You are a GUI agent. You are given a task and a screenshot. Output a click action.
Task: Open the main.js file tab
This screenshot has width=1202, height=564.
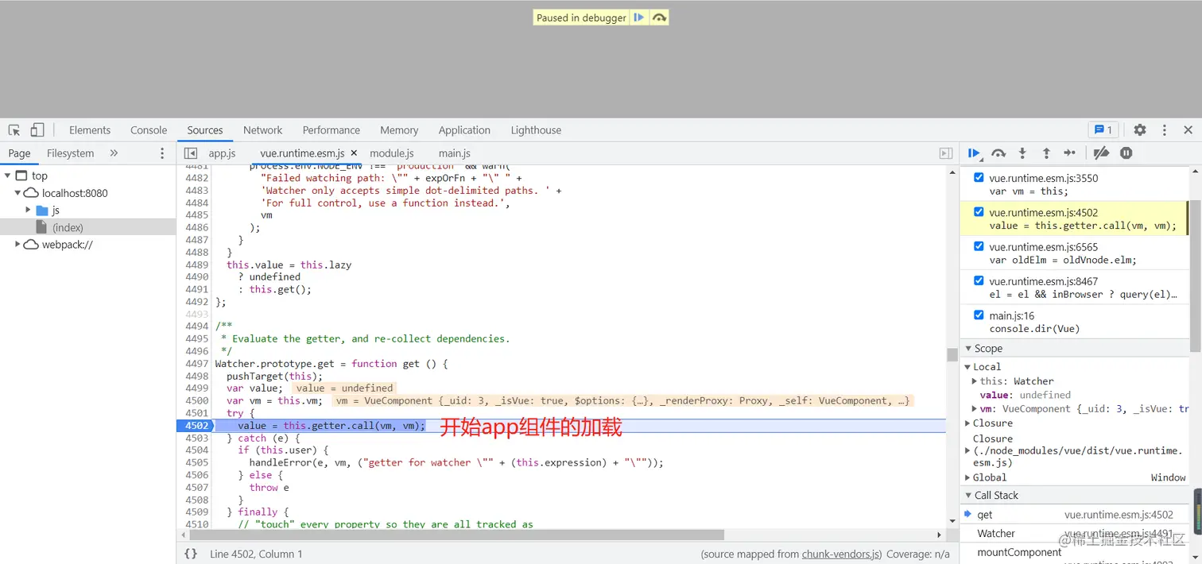click(455, 153)
